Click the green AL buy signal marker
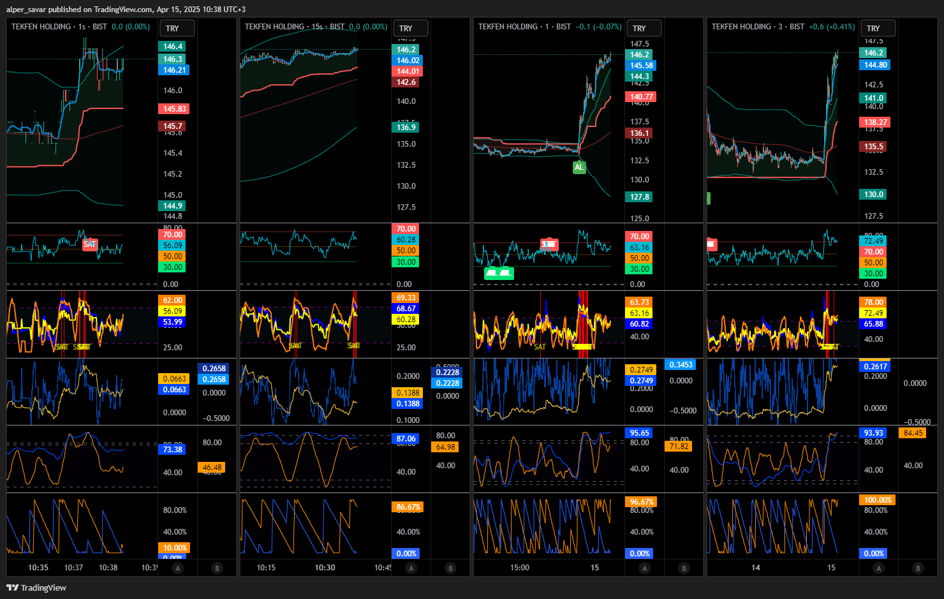 (x=579, y=167)
